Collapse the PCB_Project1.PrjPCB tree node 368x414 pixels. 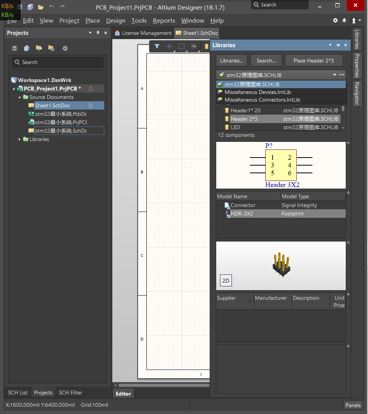(14, 89)
